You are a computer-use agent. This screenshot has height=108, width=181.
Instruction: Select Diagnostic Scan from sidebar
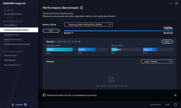[12, 35]
